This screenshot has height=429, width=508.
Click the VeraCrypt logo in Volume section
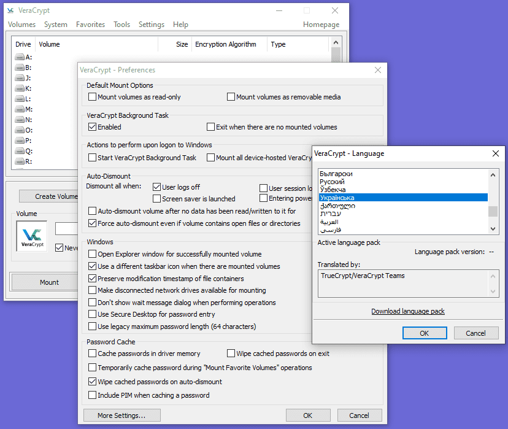pos(32,236)
